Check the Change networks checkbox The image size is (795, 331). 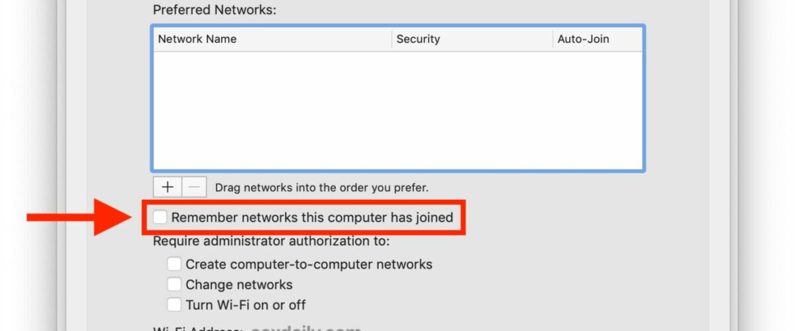point(174,285)
